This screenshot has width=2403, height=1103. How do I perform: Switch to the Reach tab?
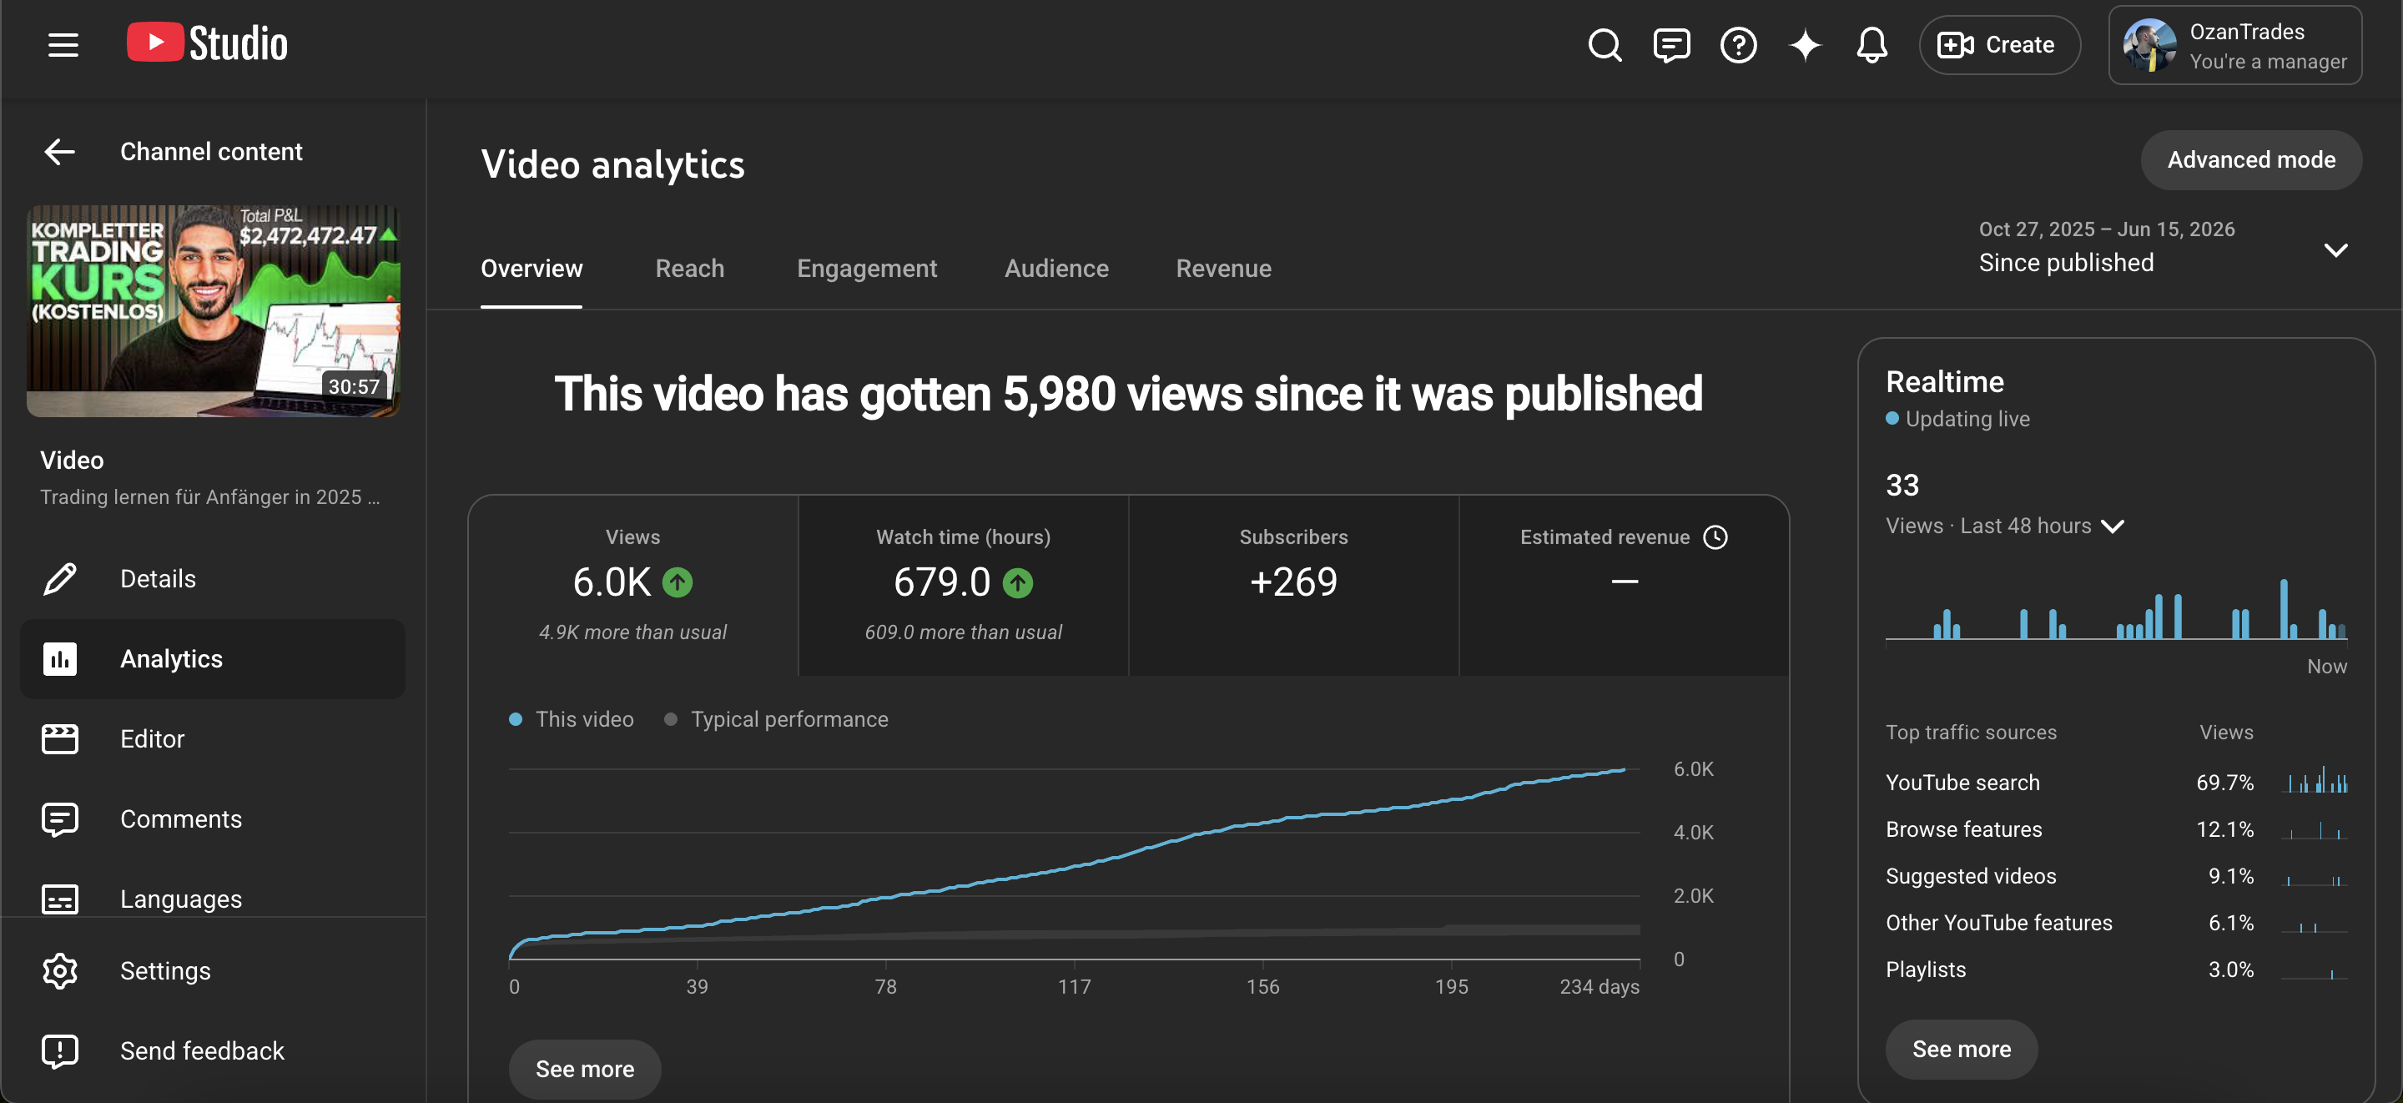pos(689,268)
